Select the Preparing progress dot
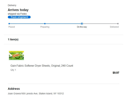Viewport: 131px width, 106px height. 45,24
